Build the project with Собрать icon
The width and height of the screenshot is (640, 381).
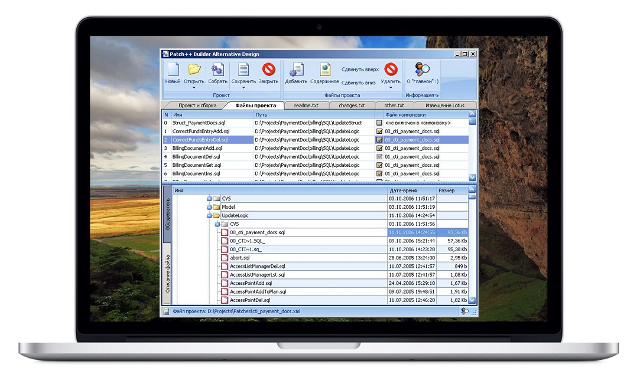217,70
